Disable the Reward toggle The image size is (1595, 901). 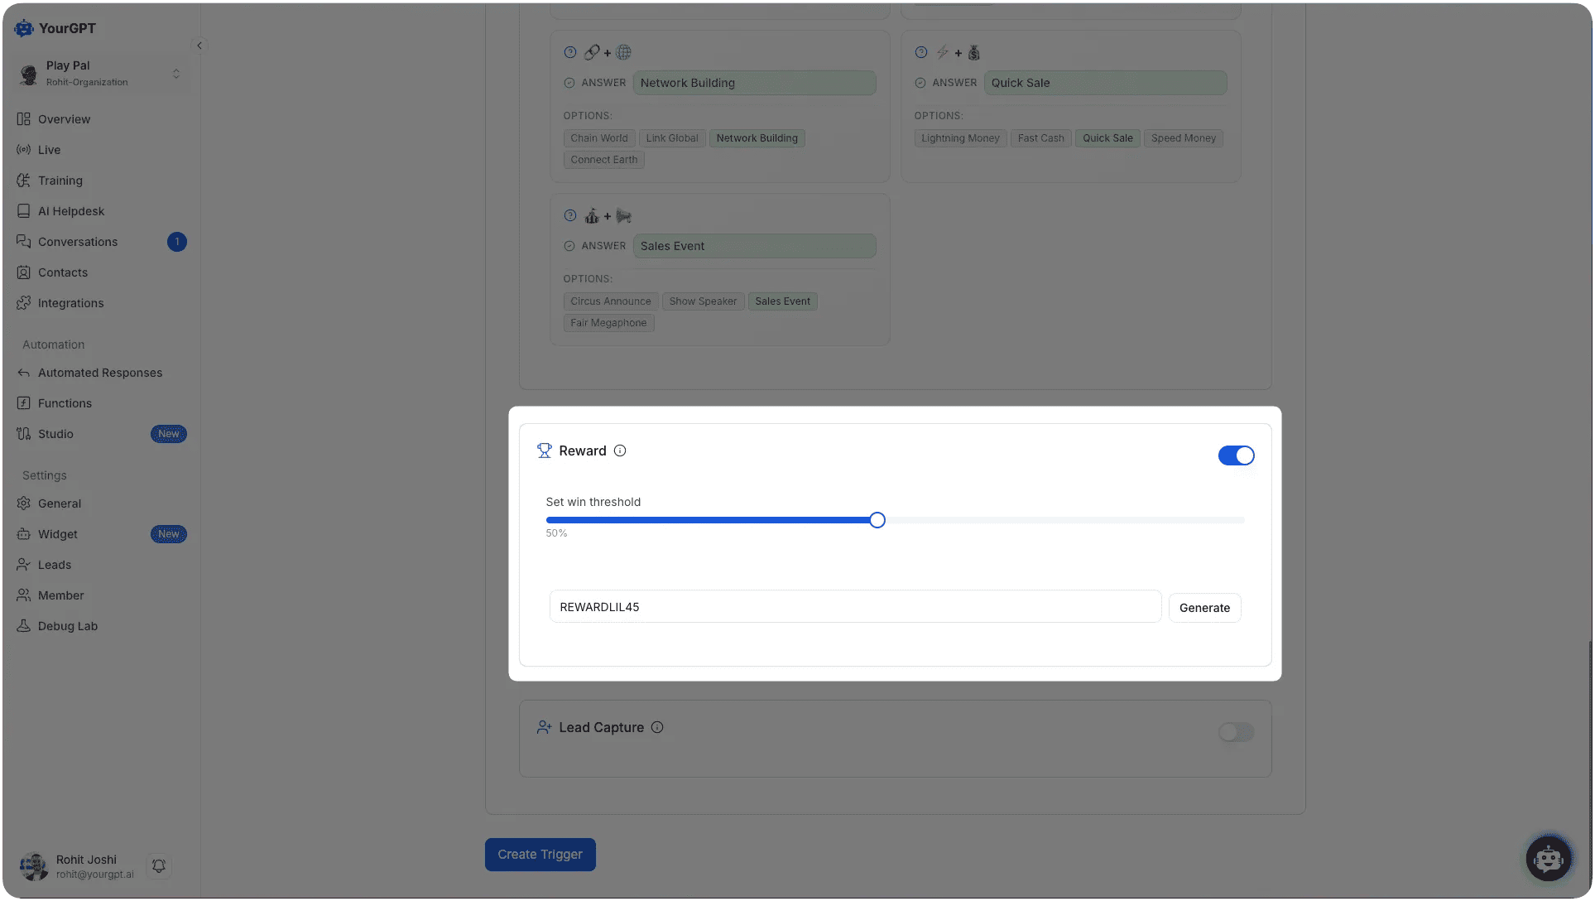point(1236,455)
